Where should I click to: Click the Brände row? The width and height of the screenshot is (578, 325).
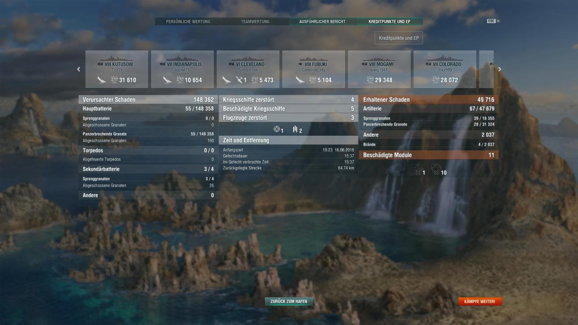tap(429, 144)
